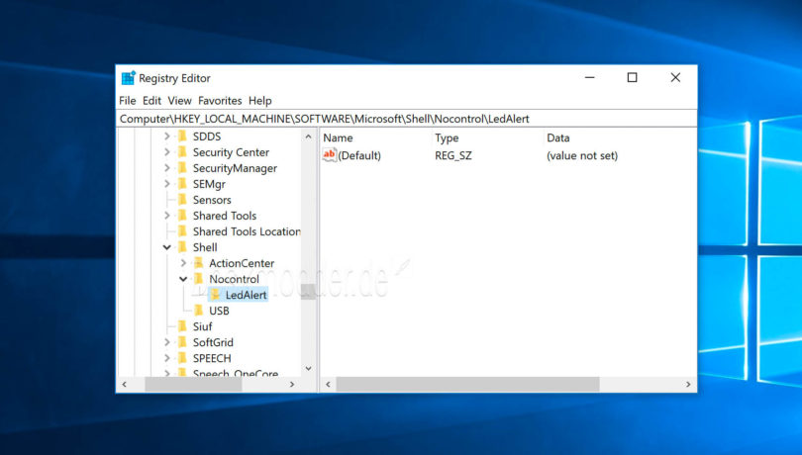Expand the Shared Tools key
802x455 pixels.
tap(166, 216)
